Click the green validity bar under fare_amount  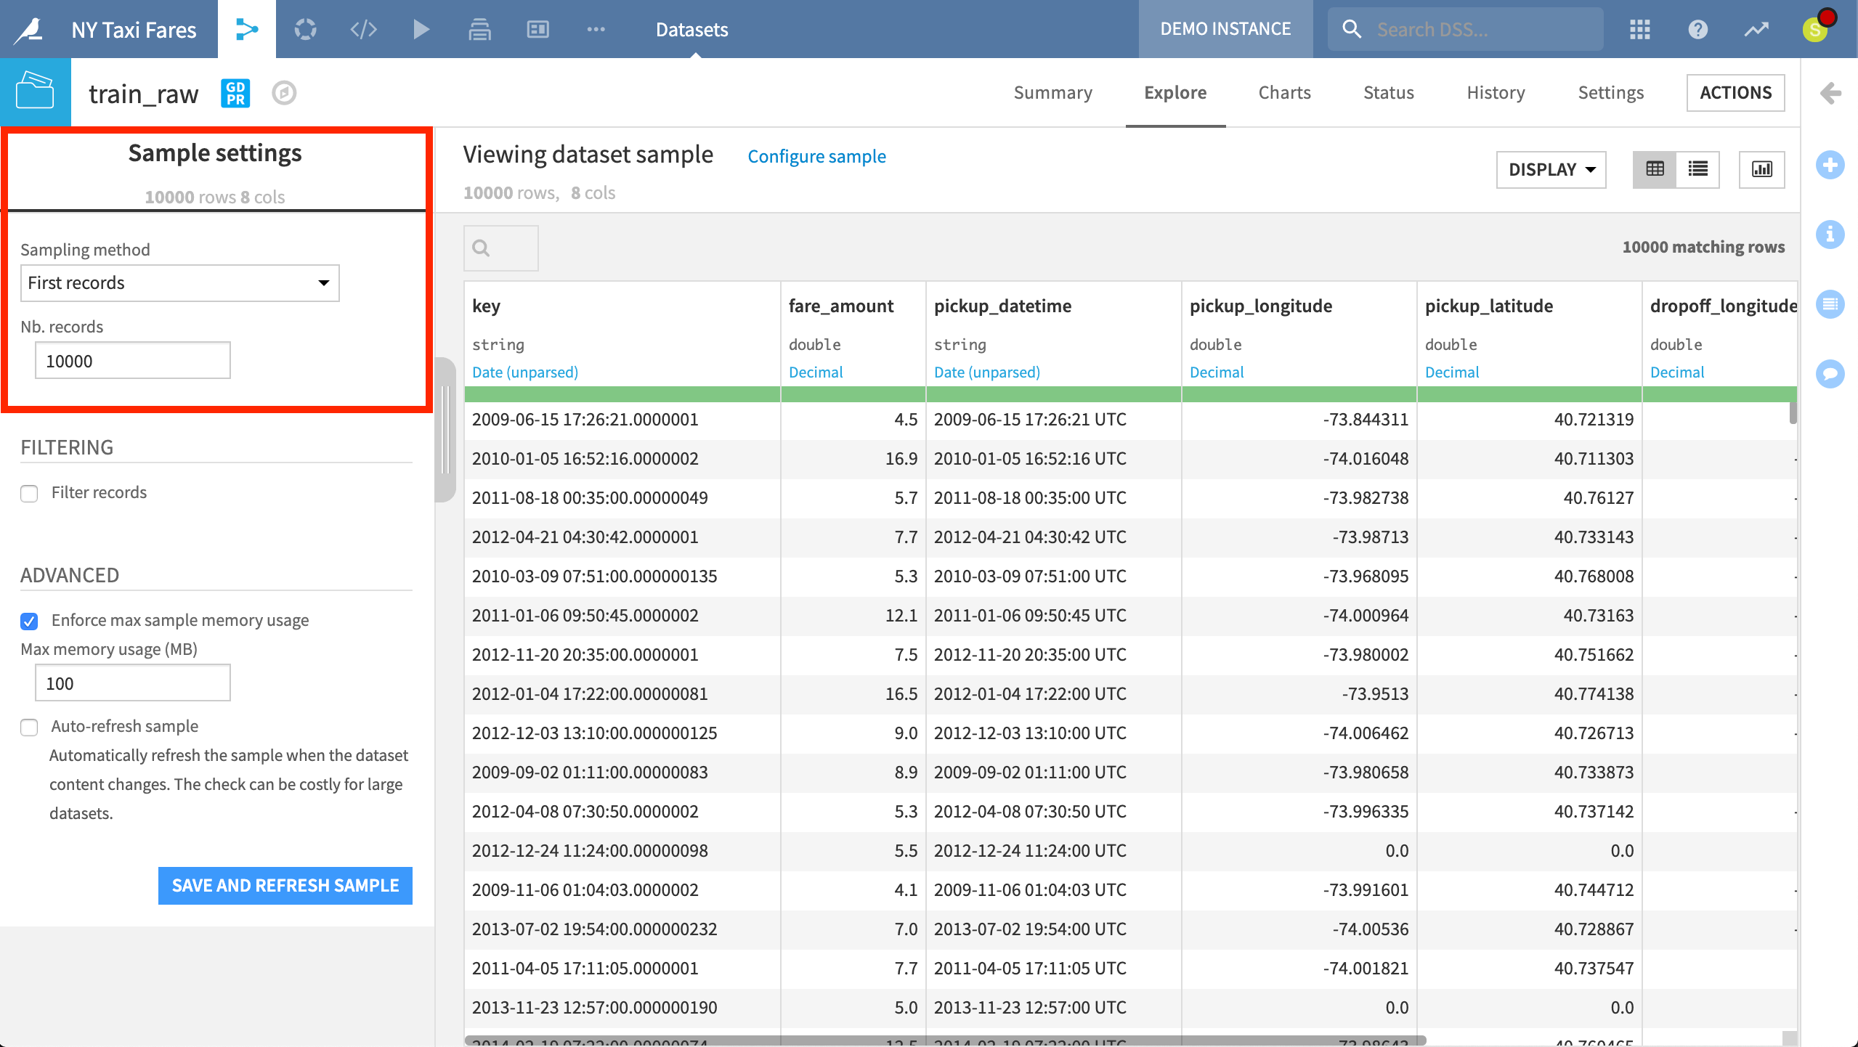[x=853, y=394]
